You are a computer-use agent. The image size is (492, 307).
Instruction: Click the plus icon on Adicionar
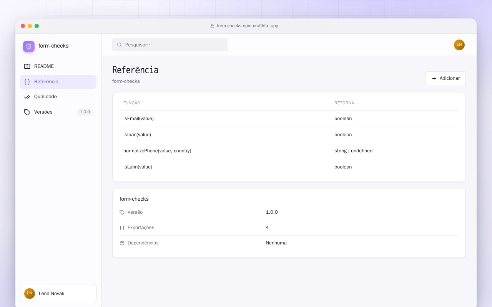[x=434, y=78]
